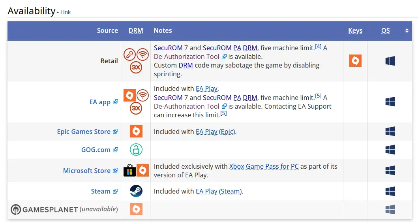Click the Source column header
The image size is (418, 222).
(x=107, y=30)
